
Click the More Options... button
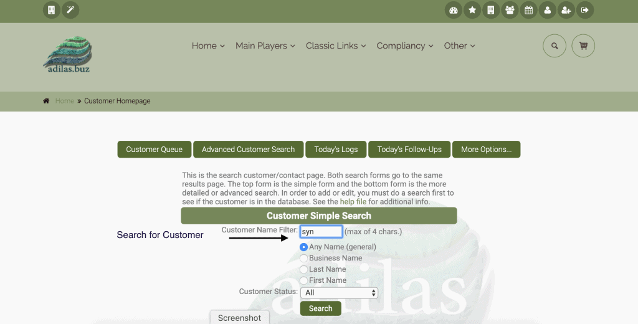pos(486,150)
